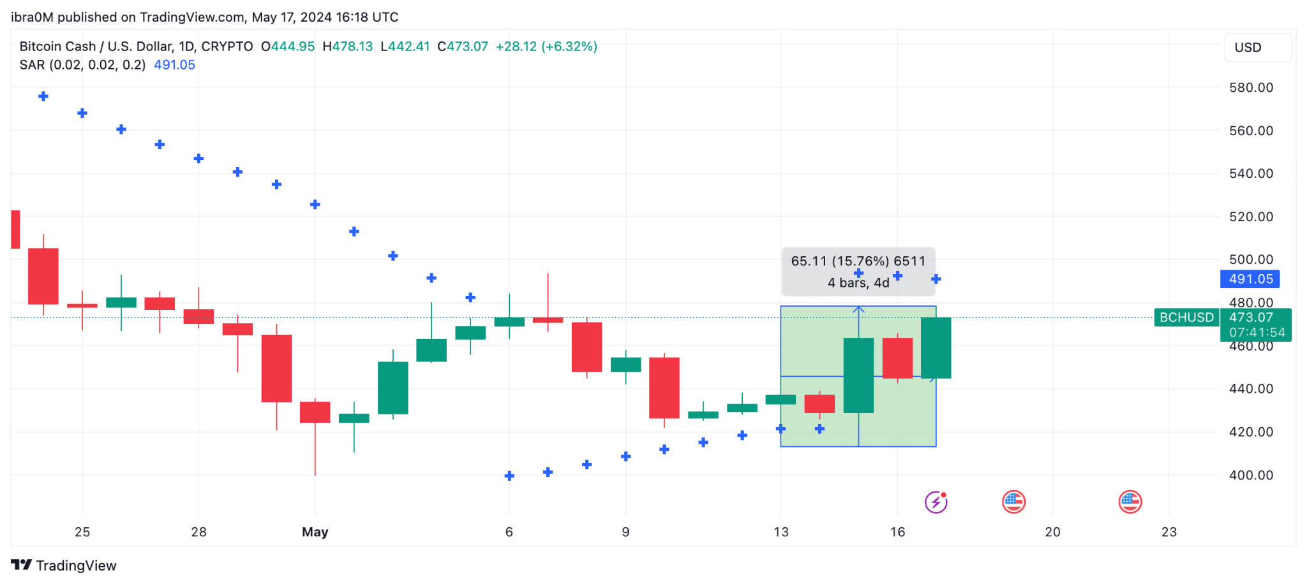The image size is (1307, 584).
Task: Click the L442.41 low value
Action: pyautogui.click(x=405, y=47)
